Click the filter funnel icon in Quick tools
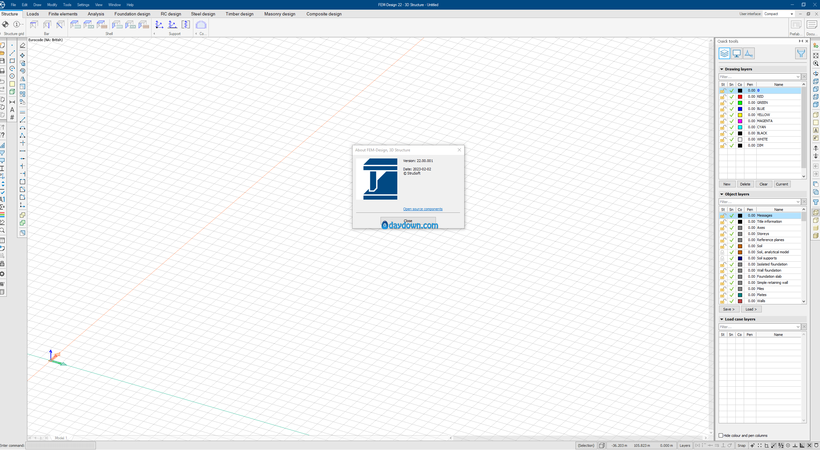820x450 pixels. (801, 53)
